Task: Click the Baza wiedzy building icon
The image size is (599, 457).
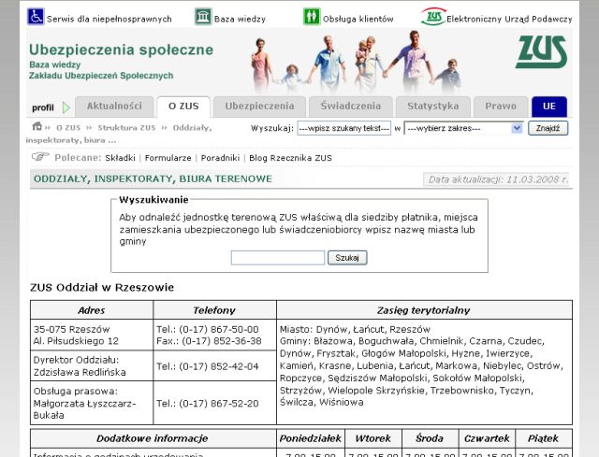Action: [203, 17]
